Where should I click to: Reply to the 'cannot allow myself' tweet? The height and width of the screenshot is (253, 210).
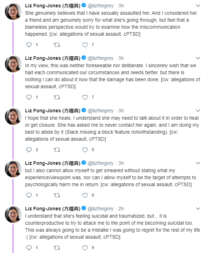pyautogui.click(x=29, y=195)
